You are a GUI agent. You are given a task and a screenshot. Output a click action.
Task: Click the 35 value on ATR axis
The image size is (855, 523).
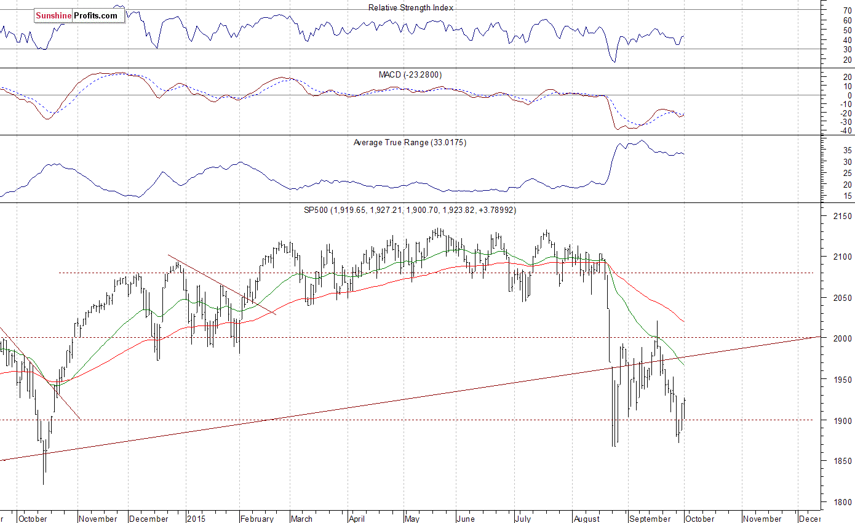847,150
